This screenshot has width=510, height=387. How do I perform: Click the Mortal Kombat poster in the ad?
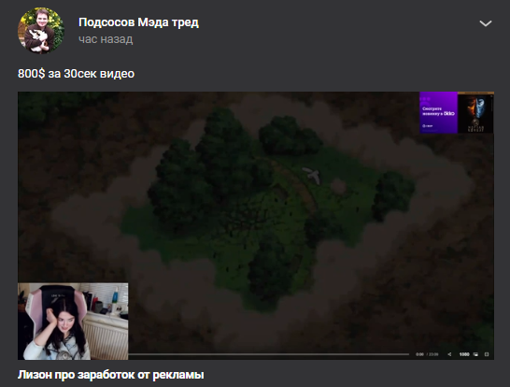click(475, 112)
